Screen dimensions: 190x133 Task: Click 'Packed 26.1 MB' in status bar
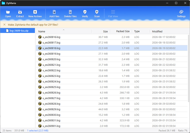click(167, 130)
